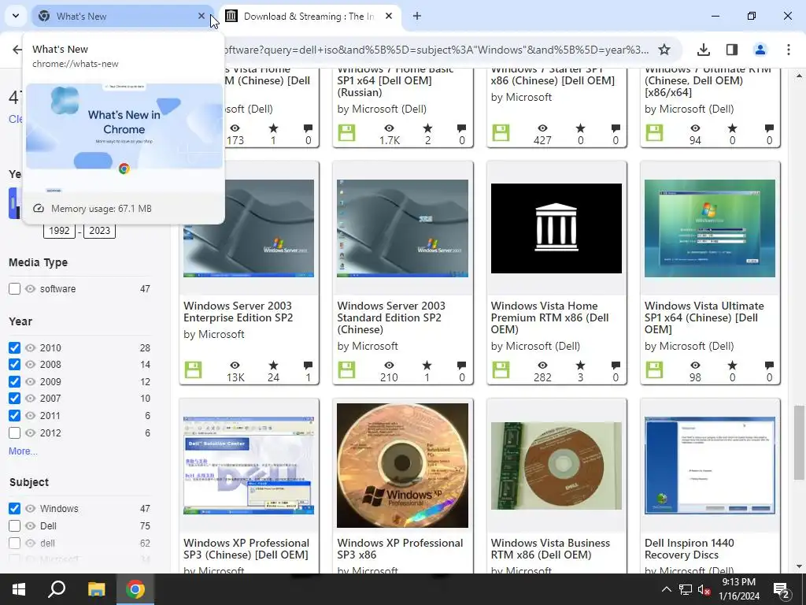Open Windows Server 2003 Enterprise Edition SP2 thumbnail
Viewport: 806px width, 605px height.
coord(249,228)
